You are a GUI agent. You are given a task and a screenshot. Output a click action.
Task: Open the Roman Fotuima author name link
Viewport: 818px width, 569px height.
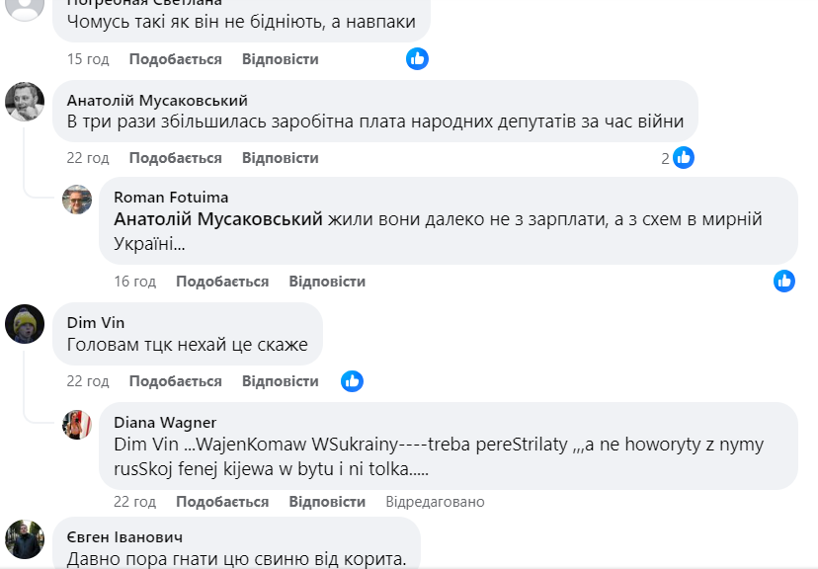coord(171,198)
